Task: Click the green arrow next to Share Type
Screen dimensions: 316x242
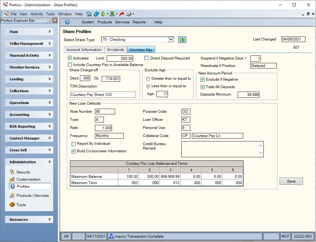Action: coord(182,40)
